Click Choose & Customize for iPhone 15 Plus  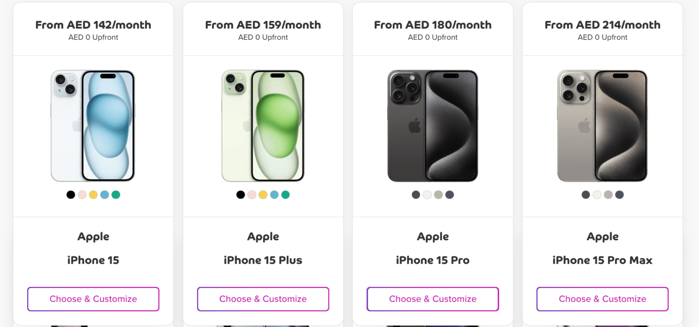263,299
